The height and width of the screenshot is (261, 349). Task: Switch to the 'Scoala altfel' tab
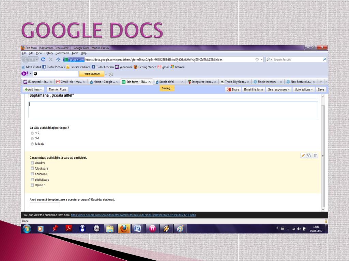[169, 82]
